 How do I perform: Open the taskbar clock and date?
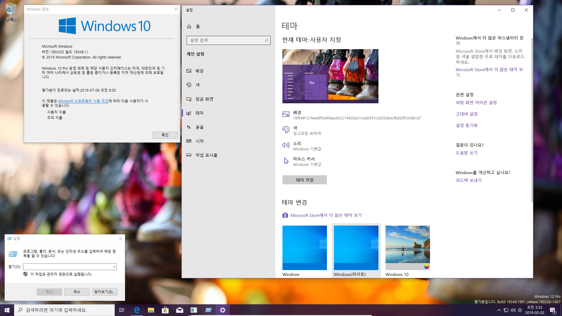(534, 310)
